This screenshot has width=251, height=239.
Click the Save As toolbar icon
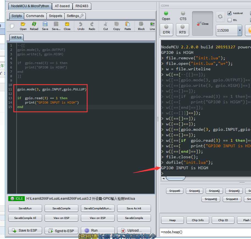[56, 26]
